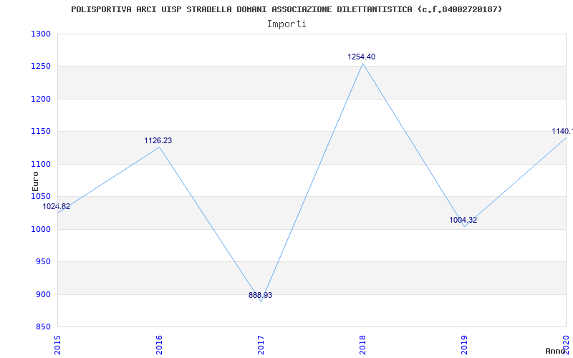Viewport: 573px width, 358px height.
Task: Click y-axis tick 1200
Action: pyautogui.click(x=41, y=99)
